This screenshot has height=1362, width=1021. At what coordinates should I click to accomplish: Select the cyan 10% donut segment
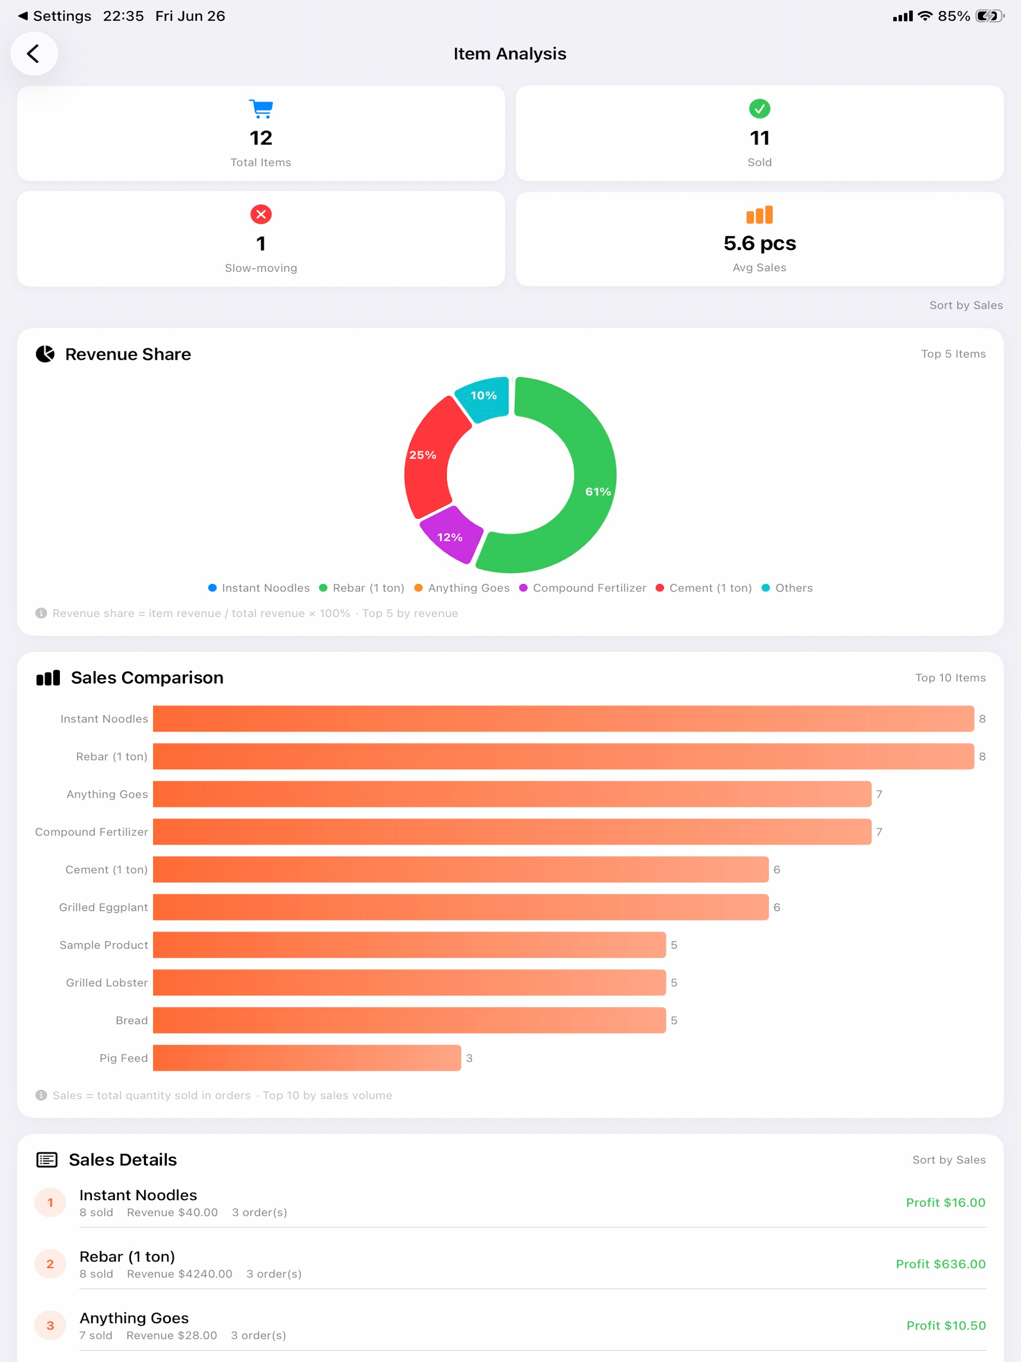click(484, 398)
